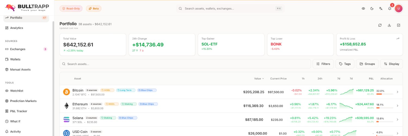The width and height of the screenshot is (408, 136).
Task: Focus the Search assets input field
Action: [x=185, y=64]
